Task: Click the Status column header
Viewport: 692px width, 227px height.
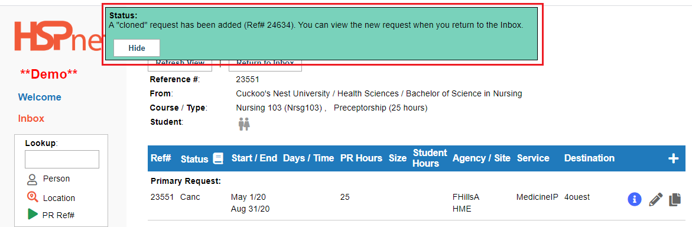Action: pyautogui.click(x=194, y=159)
